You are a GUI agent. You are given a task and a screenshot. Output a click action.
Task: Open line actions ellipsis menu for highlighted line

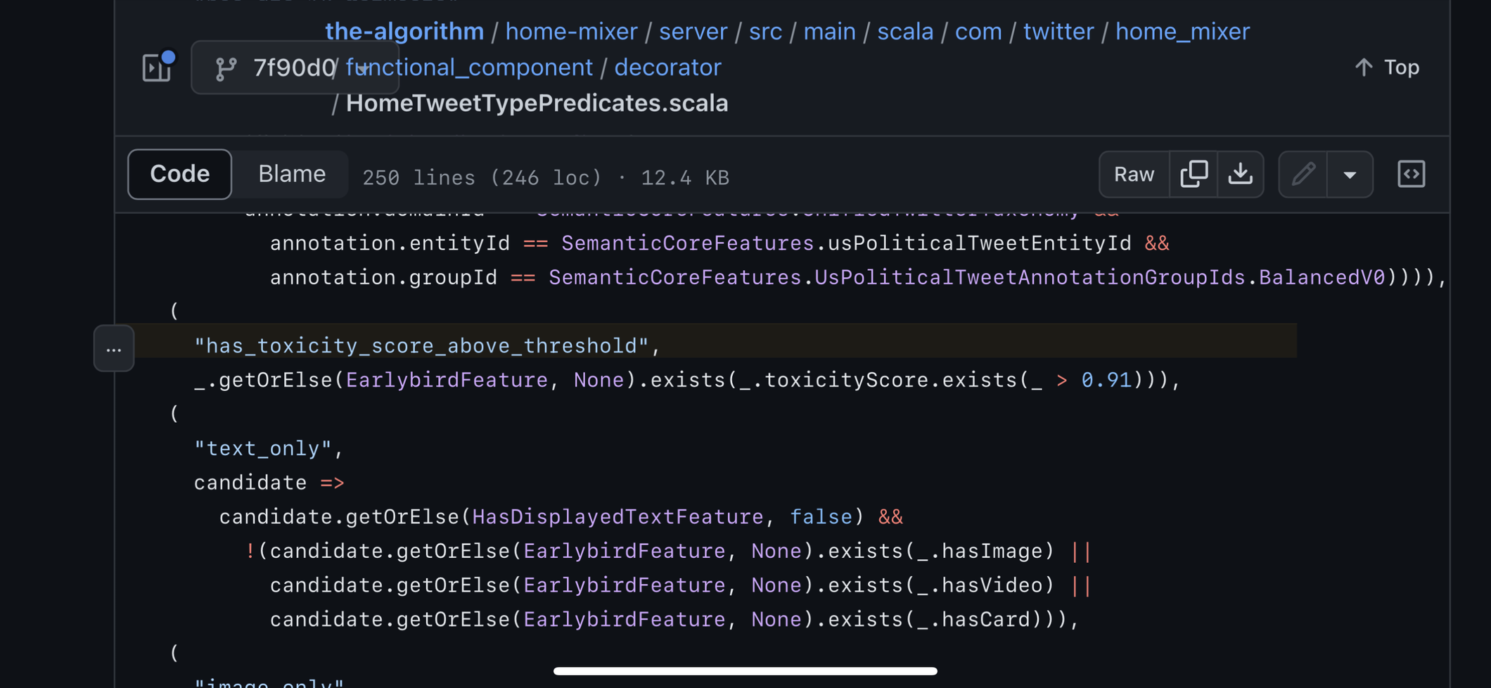click(114, 348)
